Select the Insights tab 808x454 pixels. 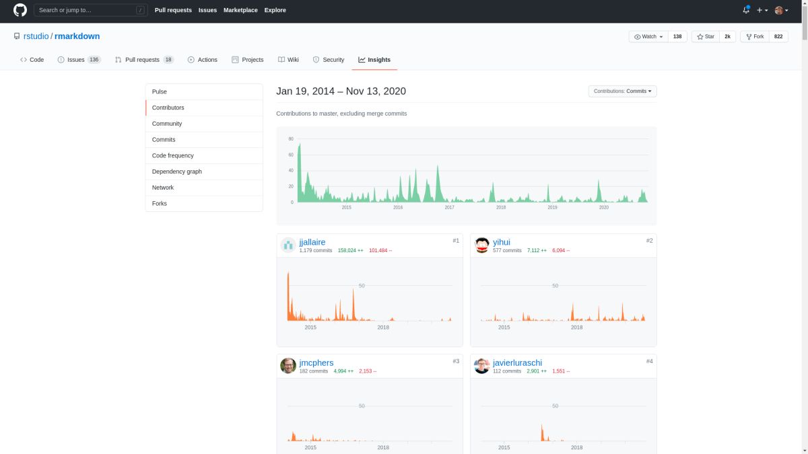374,60
